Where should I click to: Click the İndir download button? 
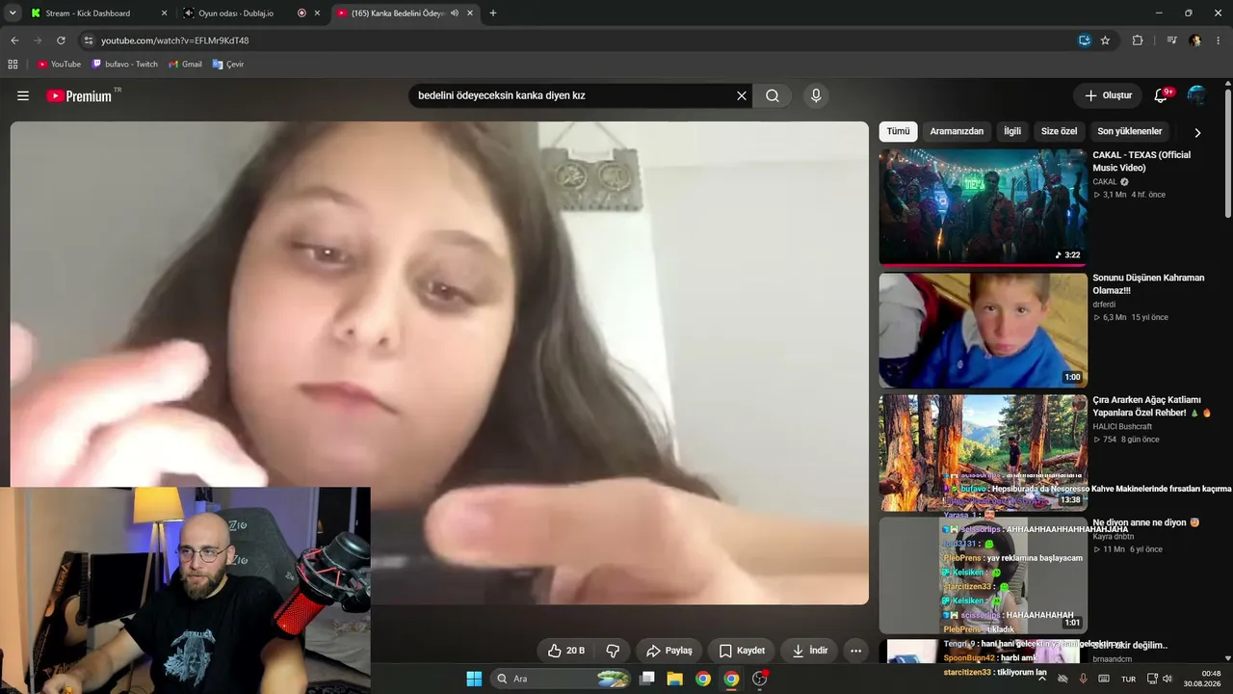click(x=809, y=651)
